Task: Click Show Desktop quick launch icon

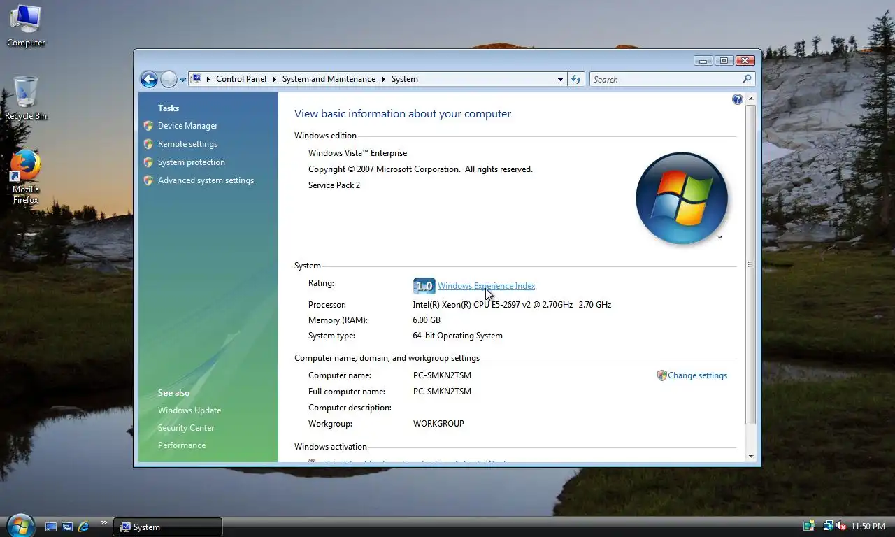Action: pyautogui.click(x=51, y=527)
